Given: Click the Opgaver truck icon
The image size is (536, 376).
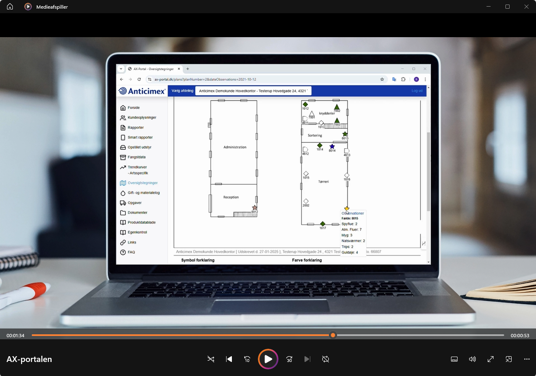Looking at the screenshot, I should pyautogui.click(x=123, y=203).
